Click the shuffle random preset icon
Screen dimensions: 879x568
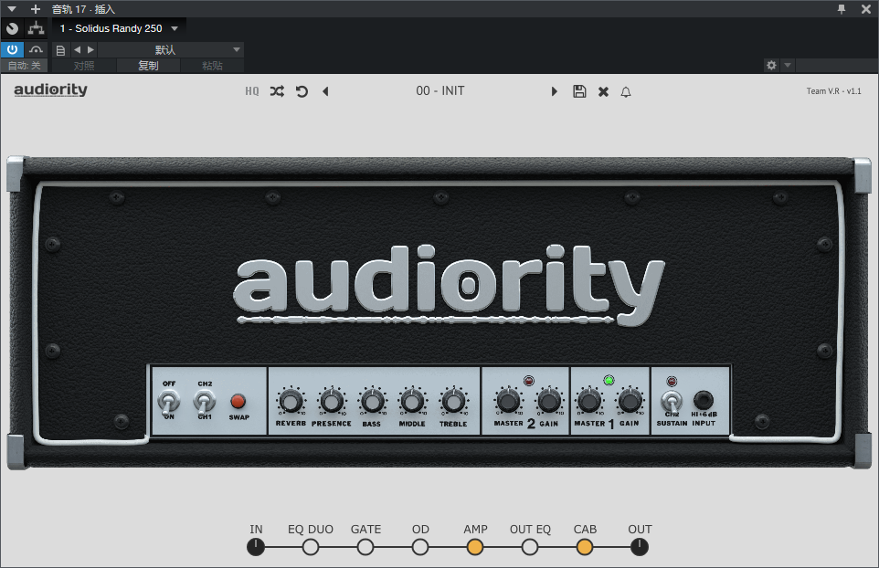[x=277, y=91]
